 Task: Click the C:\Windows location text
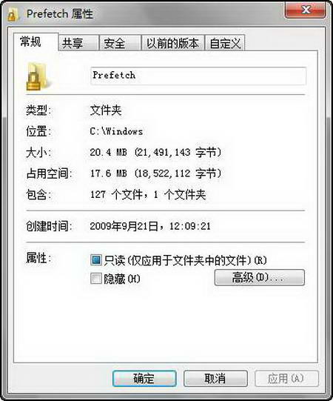(x=116, y=131)
